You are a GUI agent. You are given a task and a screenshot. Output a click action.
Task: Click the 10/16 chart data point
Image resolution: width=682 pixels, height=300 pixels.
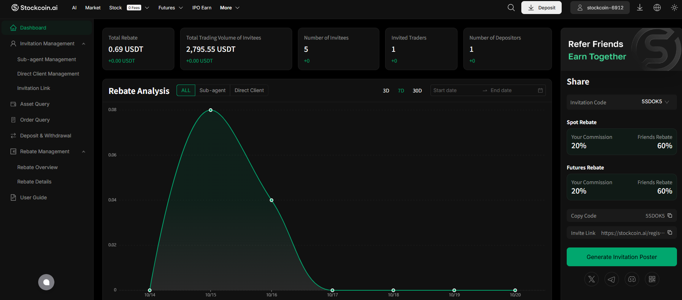pyautogui.click(x=272, y=200)
